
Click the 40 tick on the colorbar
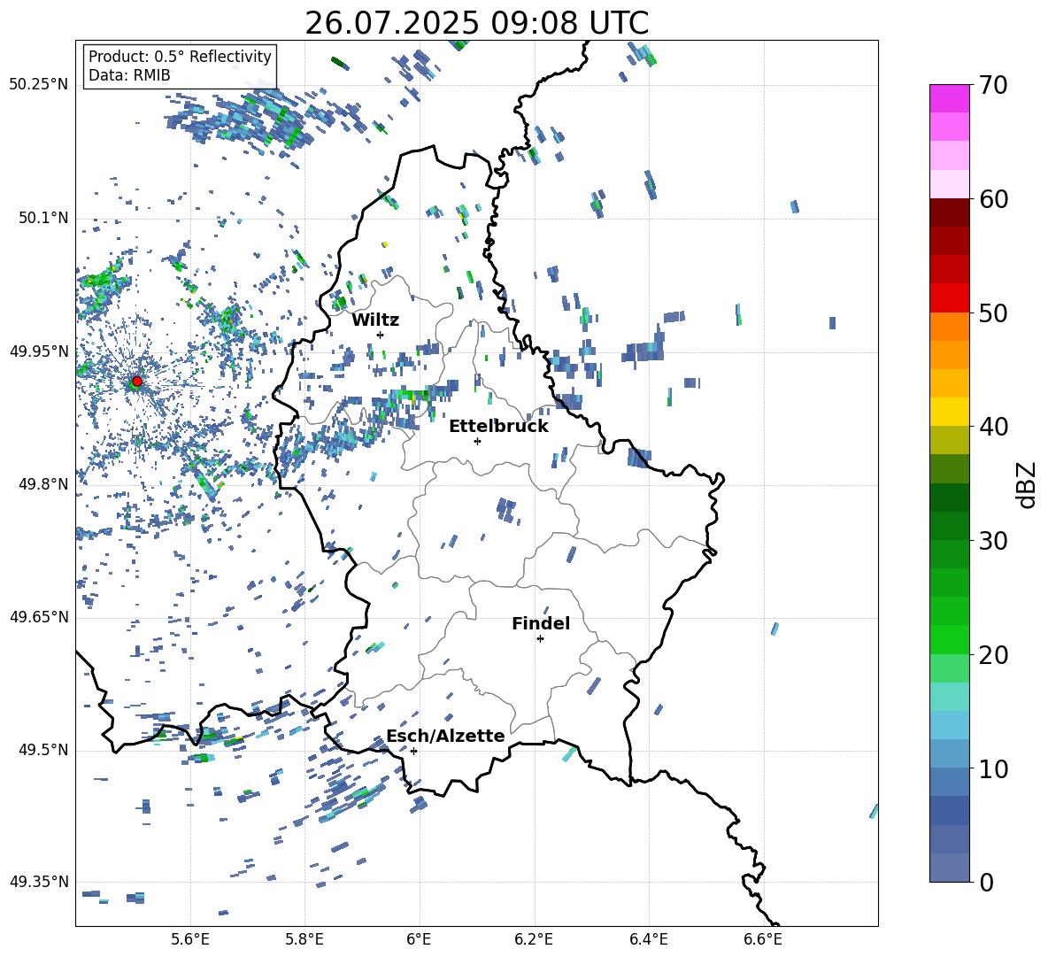click(993, 427)
